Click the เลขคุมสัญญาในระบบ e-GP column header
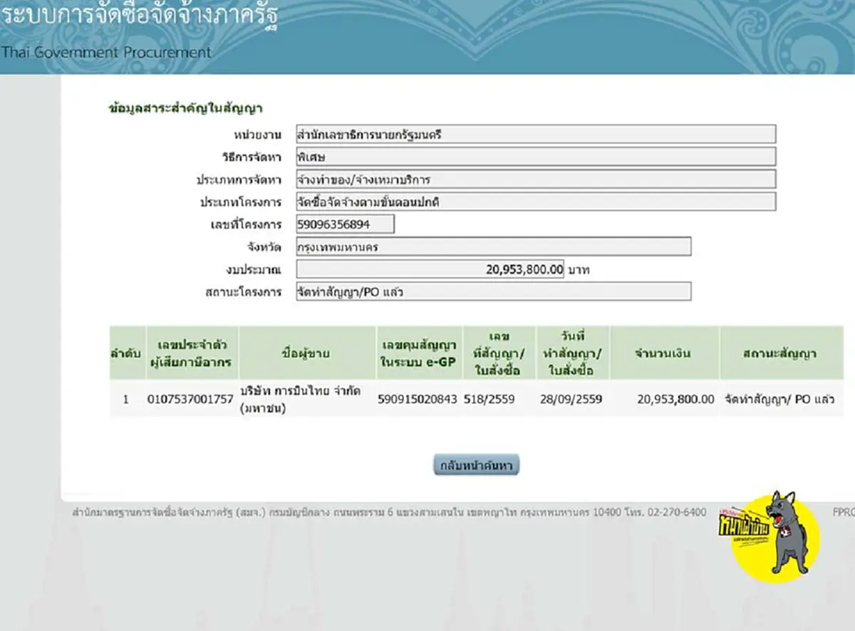This screenshot has height=631, width=855. click(x=419, y=353)
